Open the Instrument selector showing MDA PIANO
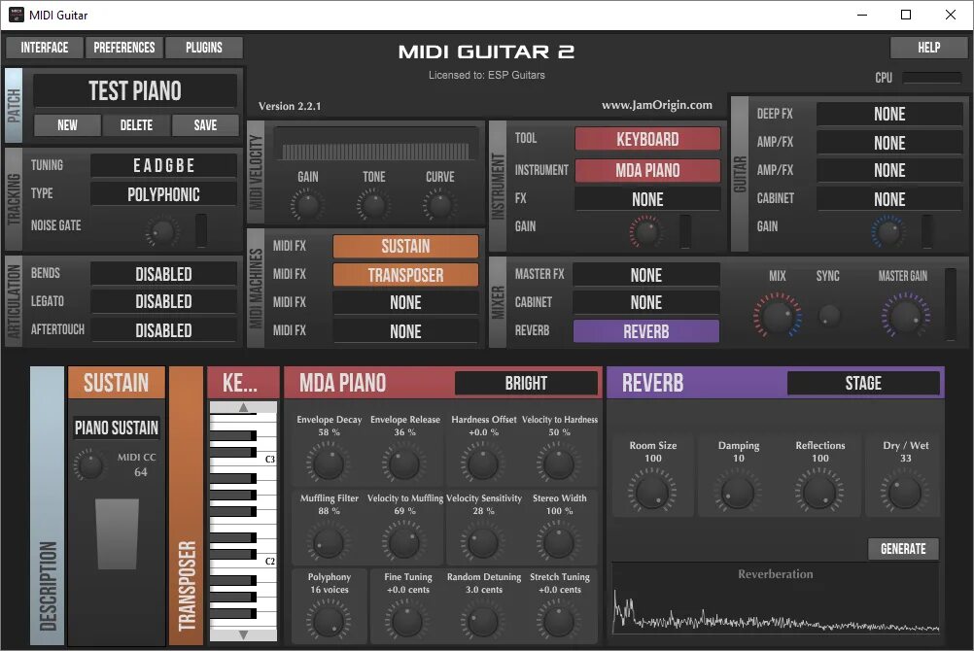This screenshot has width=974, height=651. click(646, 170)
